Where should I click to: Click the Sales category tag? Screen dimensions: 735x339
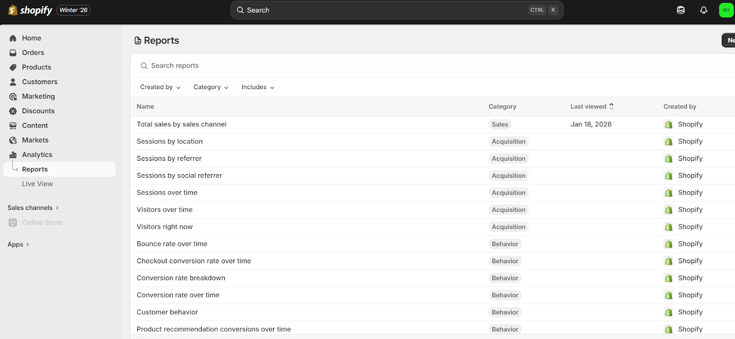pos(500,124)
